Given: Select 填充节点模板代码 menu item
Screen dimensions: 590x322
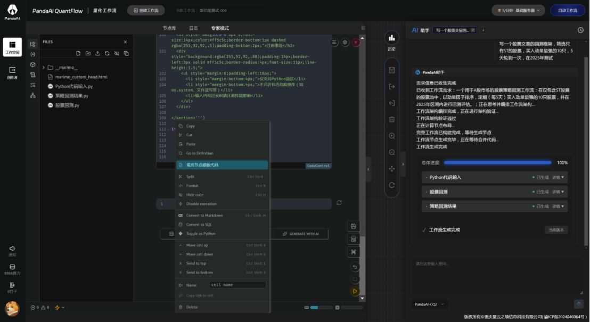Looking at the screenshot, I should [222, 165].
